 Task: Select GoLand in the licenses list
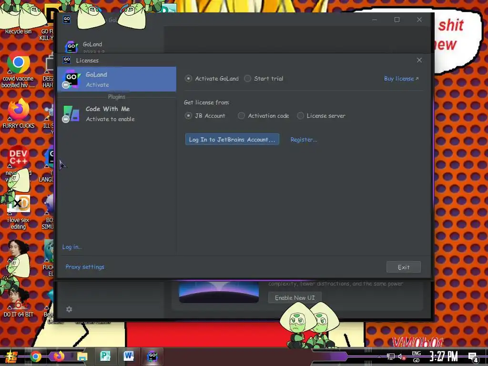click(117, 79)
